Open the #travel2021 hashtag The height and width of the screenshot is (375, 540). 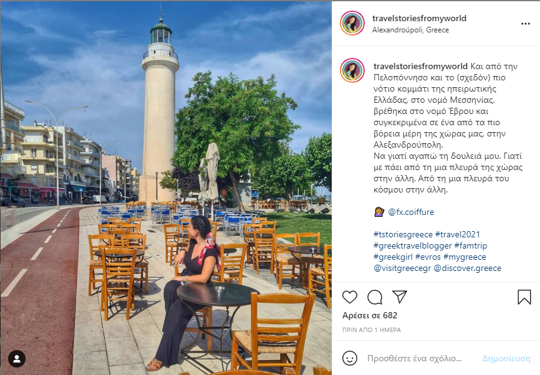[457, 235]
